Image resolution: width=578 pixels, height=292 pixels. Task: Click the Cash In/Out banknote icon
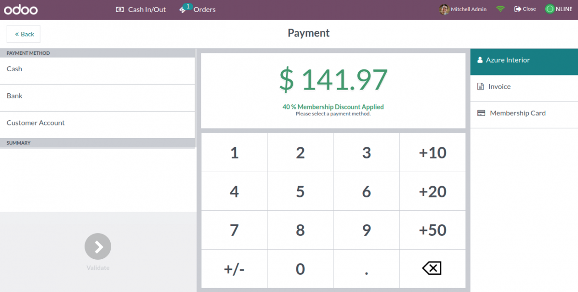[120, 10]
